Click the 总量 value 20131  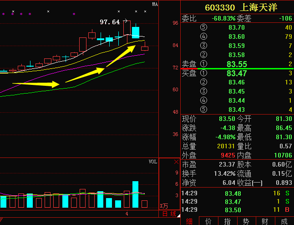point(226,146)
